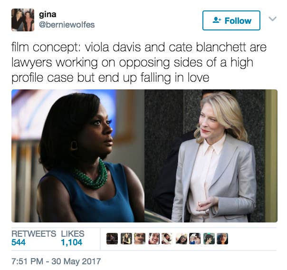Open the first liker avatar, dark image
This screenshot has width=287, height=270.
(x=112, y=239)
